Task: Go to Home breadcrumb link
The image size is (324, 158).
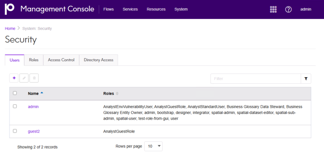Action: (10, 28)
